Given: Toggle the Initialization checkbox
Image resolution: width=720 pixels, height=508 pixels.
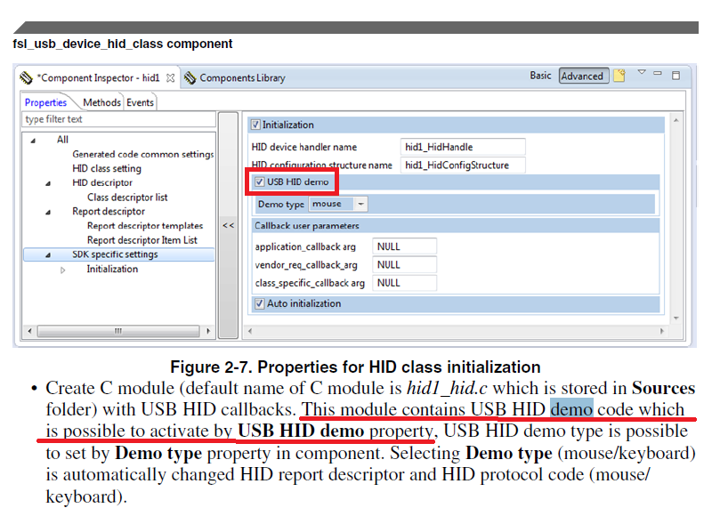Looking at the screenshot, I should tap(255, 125).
